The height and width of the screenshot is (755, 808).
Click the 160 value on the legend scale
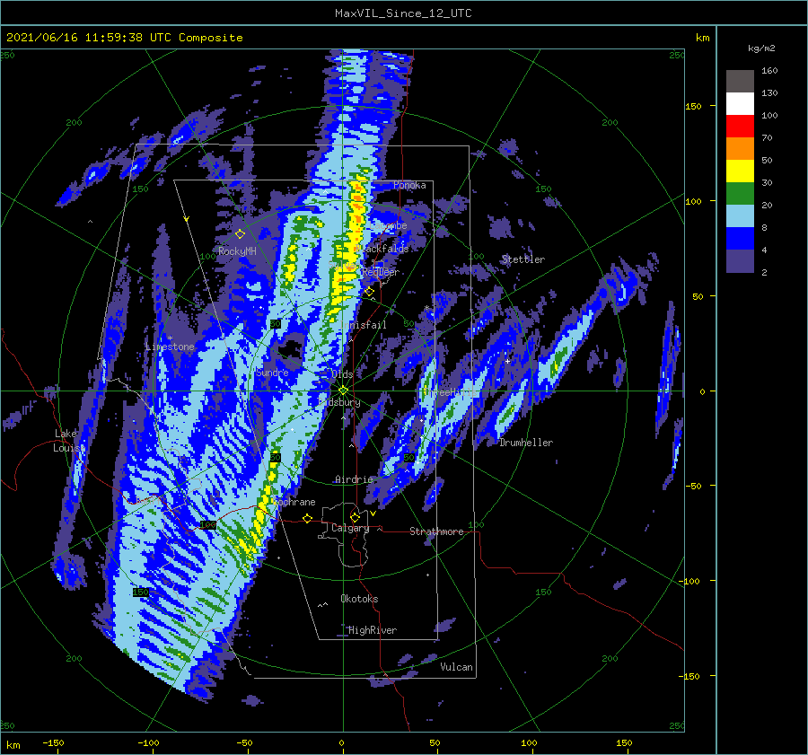click(769, 71)
